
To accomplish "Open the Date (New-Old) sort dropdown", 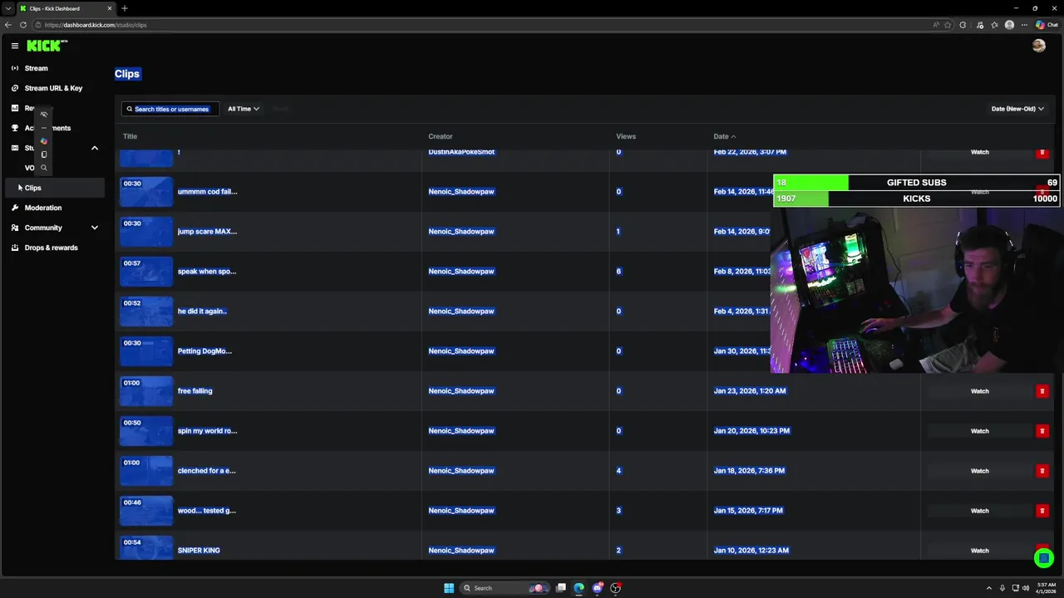I will tap(1017, 109).
